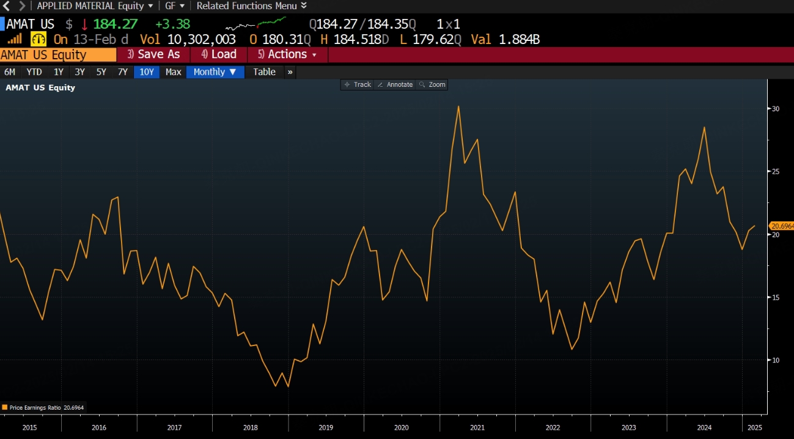Focus the AMAT US Equity security field
Image resolution: width=794 pixels, height=439 pixels.
pyautogui.click(x=58, y=54)
